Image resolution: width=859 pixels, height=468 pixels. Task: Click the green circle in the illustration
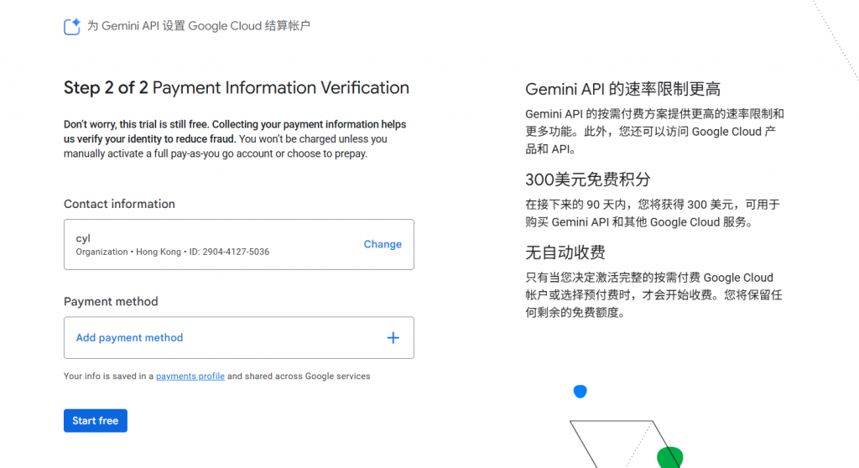(x=669, y=457)
